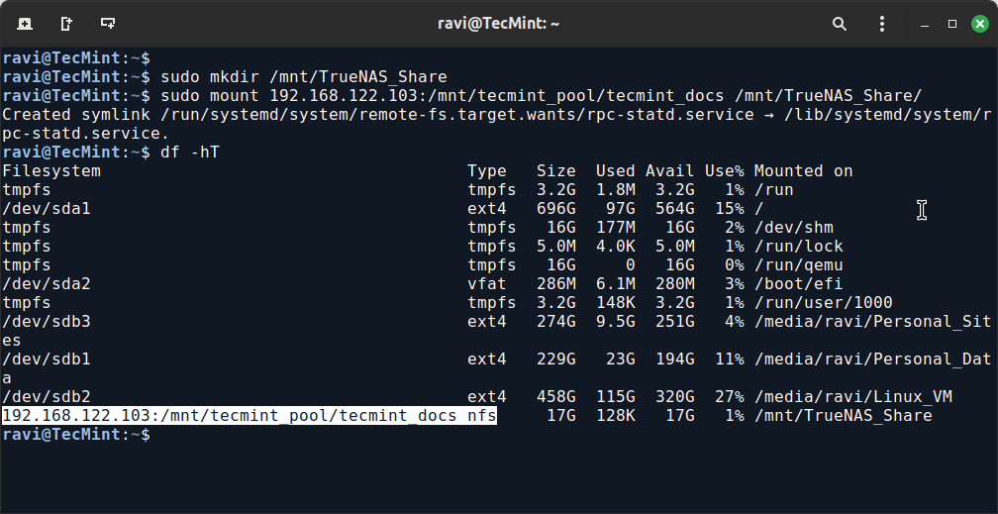Click the /media/ravi/Personal_Sit path text

pos(872,322)
